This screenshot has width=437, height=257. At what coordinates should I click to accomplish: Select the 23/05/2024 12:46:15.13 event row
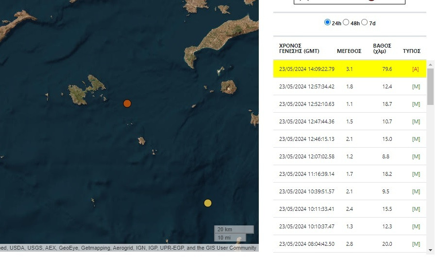pyautogui.click(x=350, y=139)
